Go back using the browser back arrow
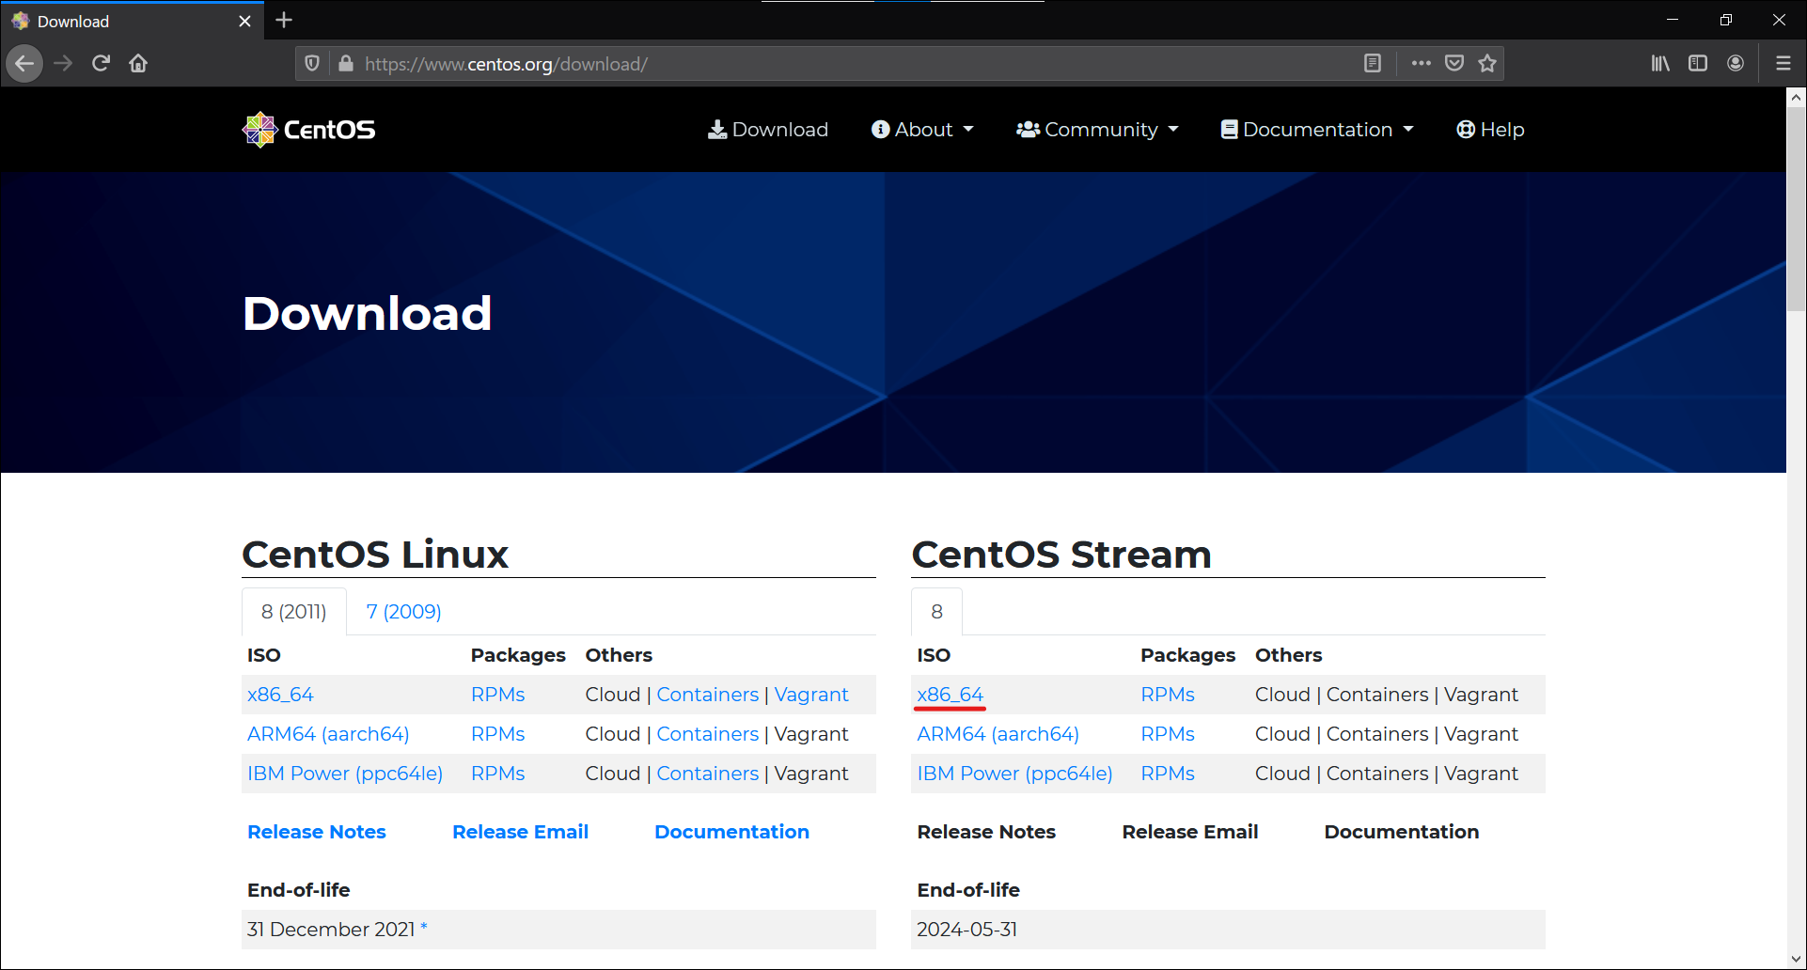This screenshot has width=1807, height=970. click(24, 64)
